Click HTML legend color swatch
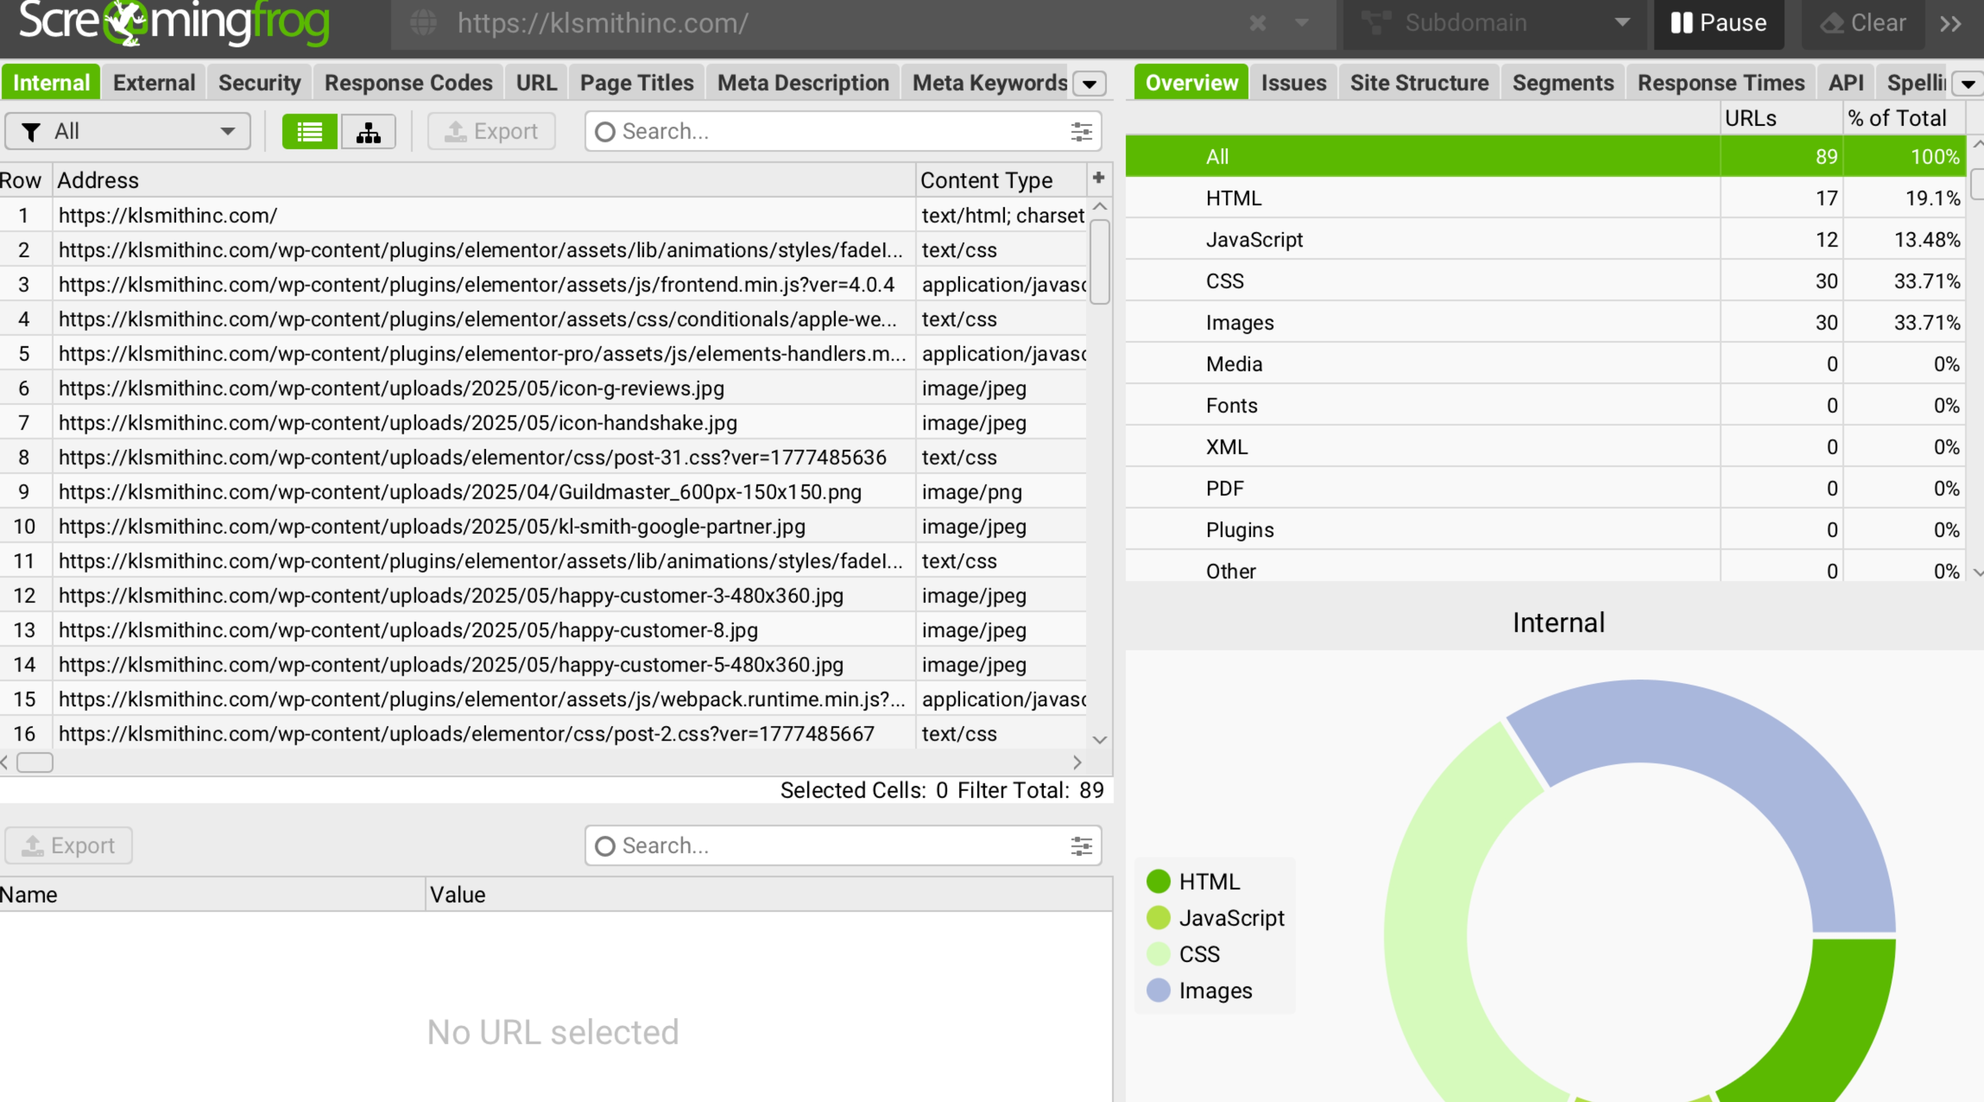Viewport: 1984px width, 1102px height. point(1158,881)
